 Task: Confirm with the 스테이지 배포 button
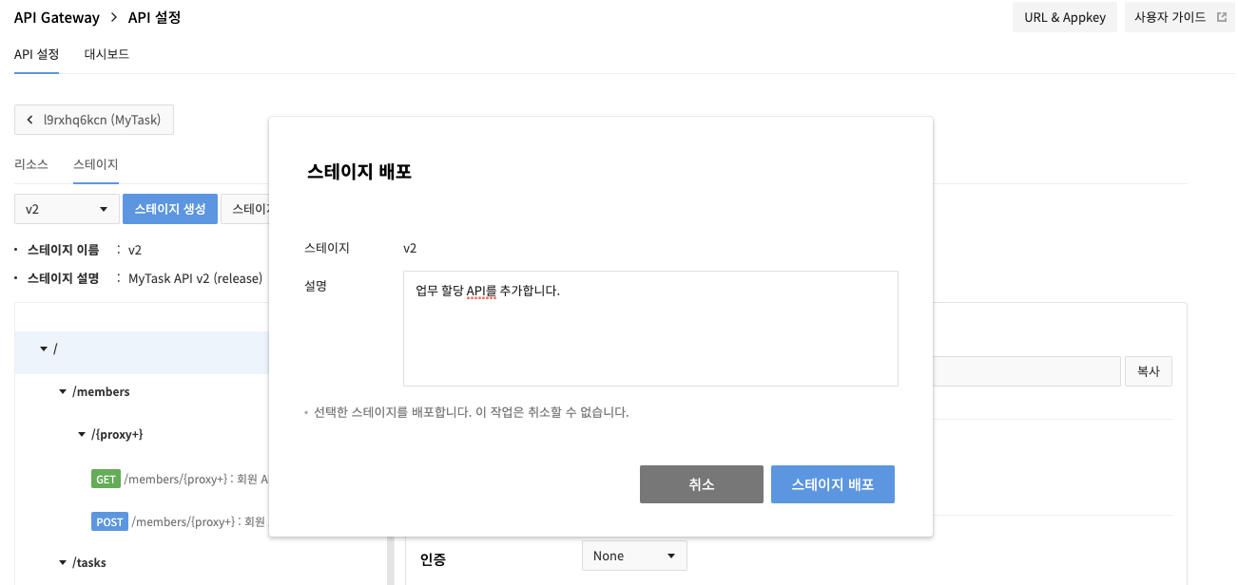(833, 484)
